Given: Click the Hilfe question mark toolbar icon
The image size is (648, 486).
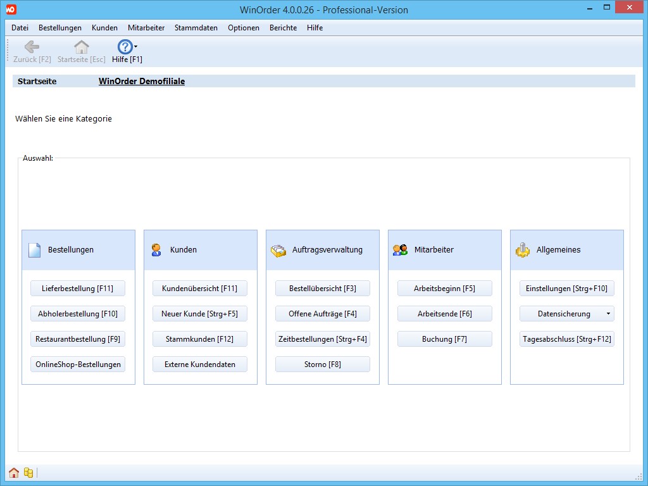Looking at the screenshot, I should (x=125, y=47).
